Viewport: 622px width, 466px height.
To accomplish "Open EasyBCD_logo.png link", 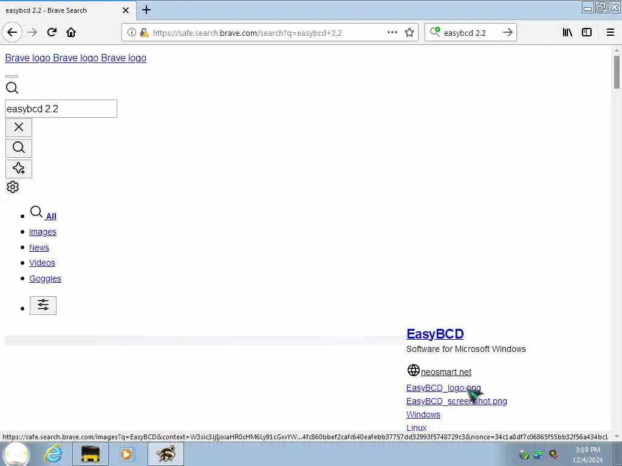I will coord(443,388).
